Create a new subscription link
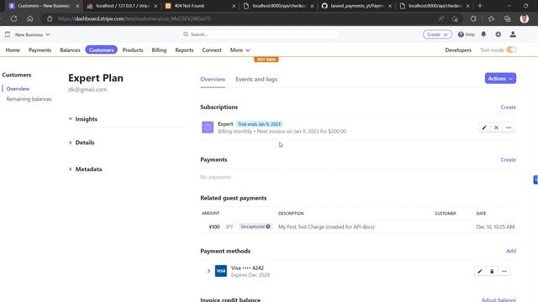Image resolution: width=538 pixels, height=302 pixels. (x=508, y=107)
